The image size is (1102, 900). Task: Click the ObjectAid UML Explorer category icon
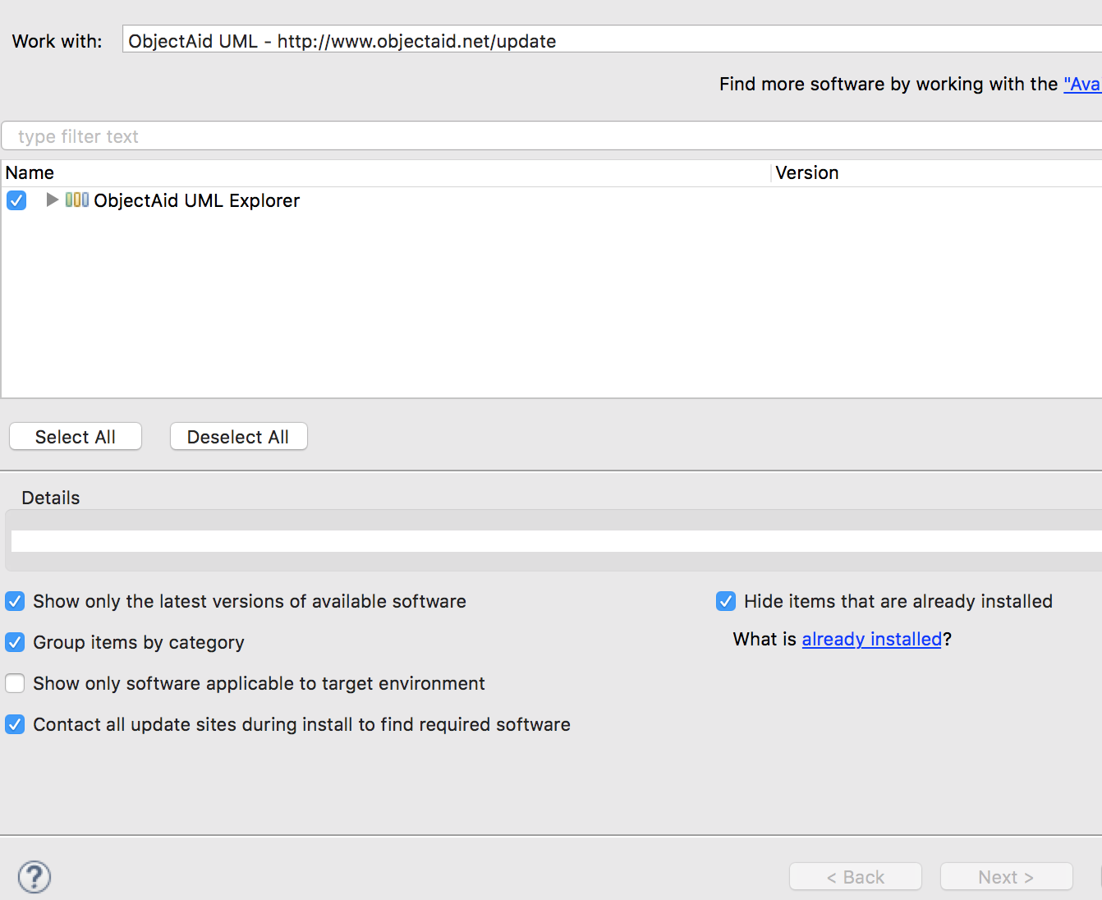(77, 200)
